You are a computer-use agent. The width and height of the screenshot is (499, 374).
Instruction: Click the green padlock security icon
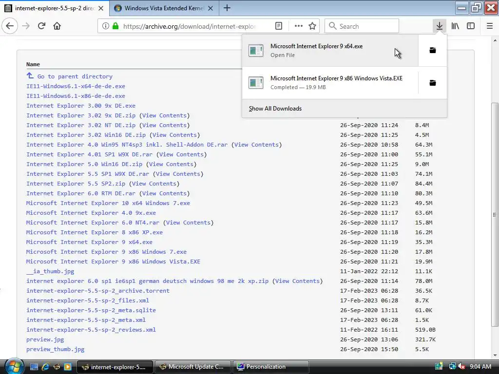[x=116, y=26]
